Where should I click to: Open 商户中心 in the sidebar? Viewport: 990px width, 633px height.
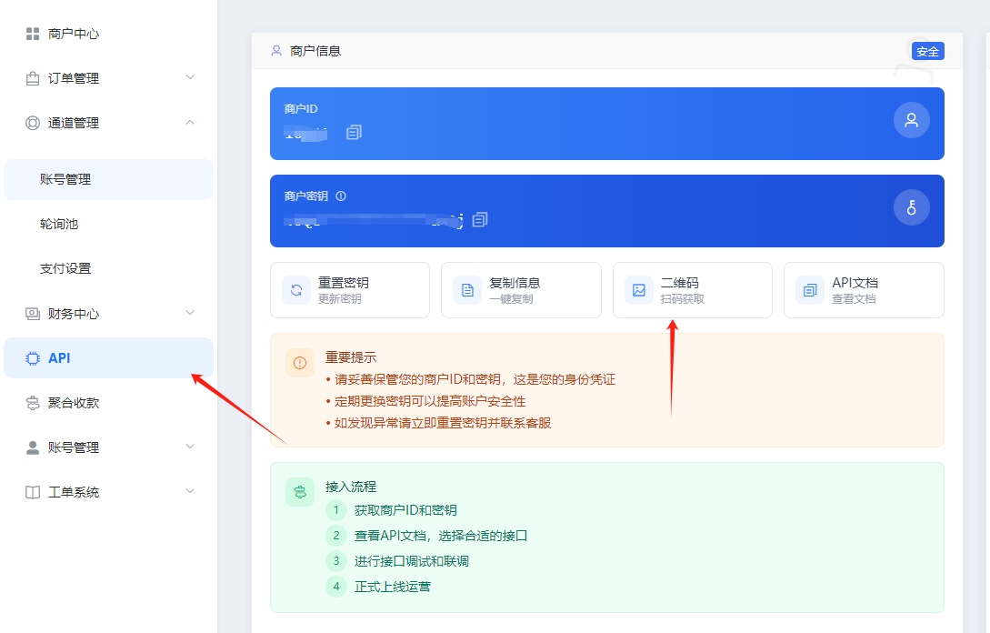pyautogui.click(x=73, y=34)
